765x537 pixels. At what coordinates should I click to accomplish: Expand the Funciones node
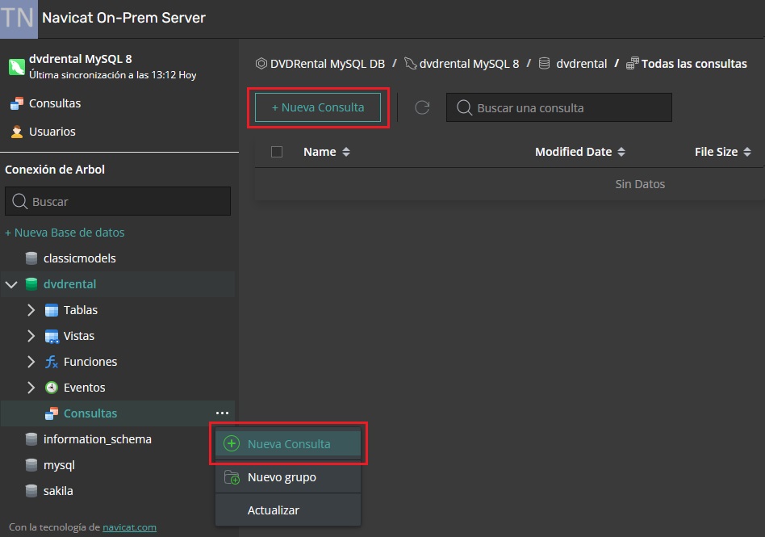31,362
